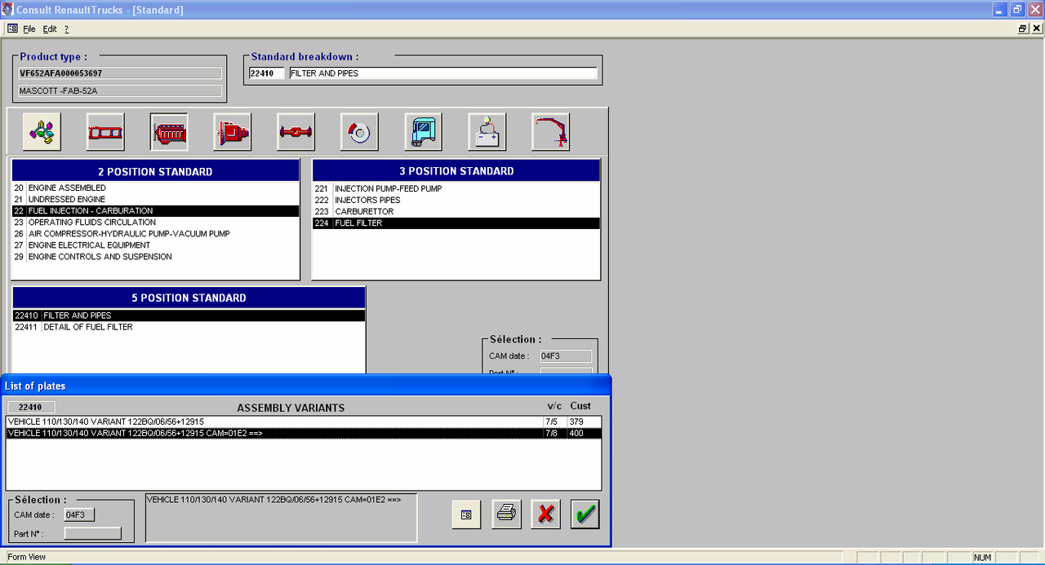Select the chassis frame category icon
The width and height of the screenshot is (1045, 565).
click(105, 131)
